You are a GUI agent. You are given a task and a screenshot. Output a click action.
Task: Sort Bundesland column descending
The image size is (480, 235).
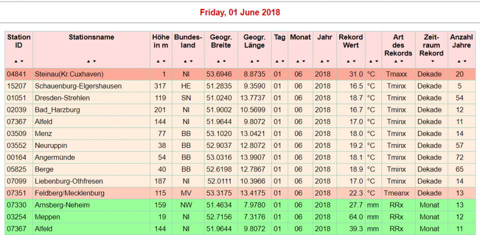point(190,61)
